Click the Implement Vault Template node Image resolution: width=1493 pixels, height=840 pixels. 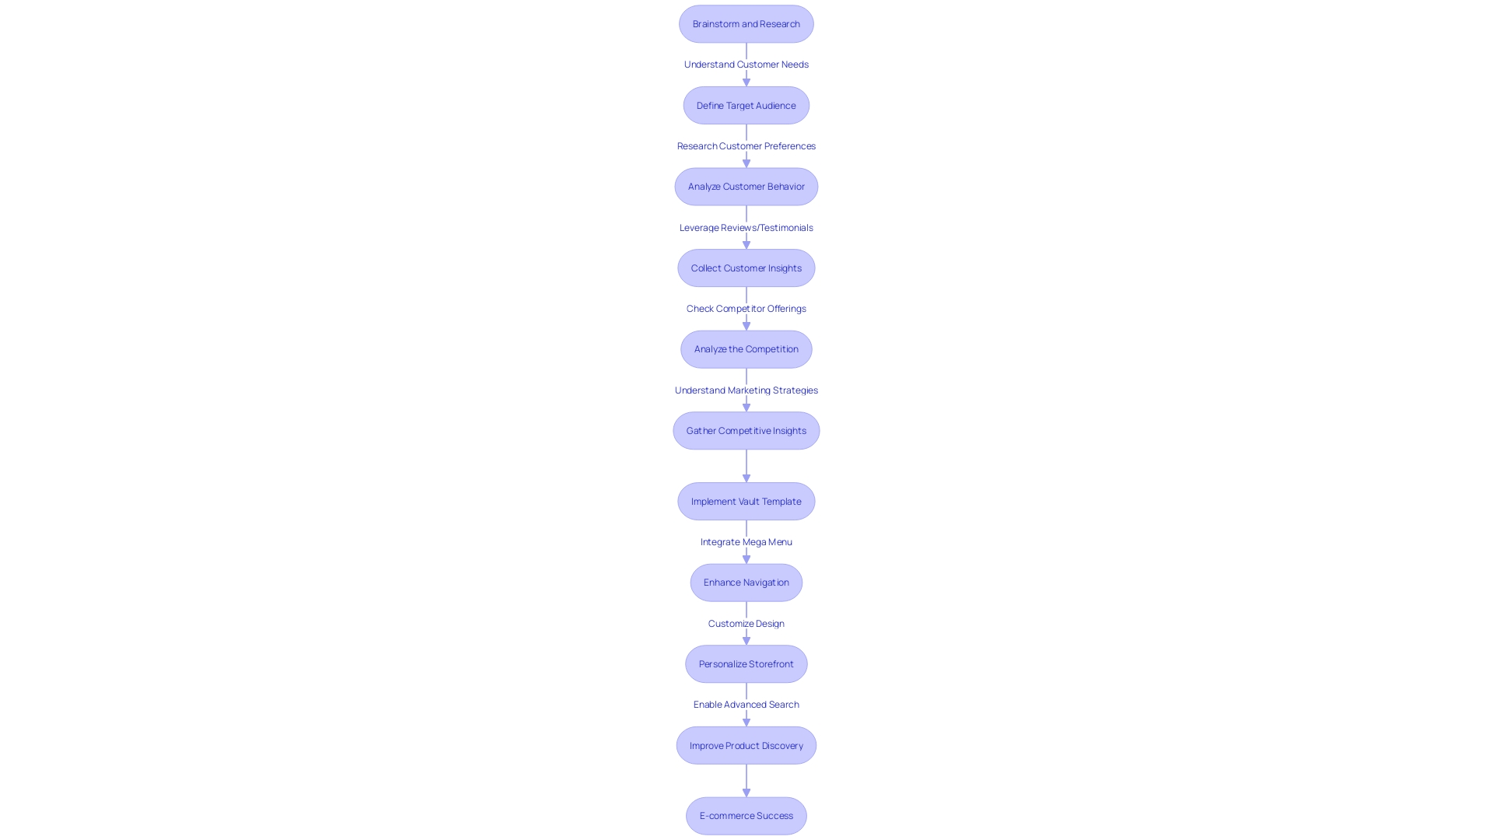tap(746, 501)
